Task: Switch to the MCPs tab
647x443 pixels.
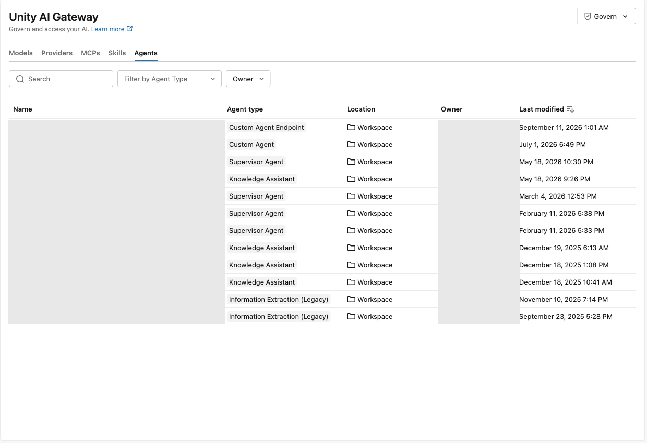Action: (90, 53)
